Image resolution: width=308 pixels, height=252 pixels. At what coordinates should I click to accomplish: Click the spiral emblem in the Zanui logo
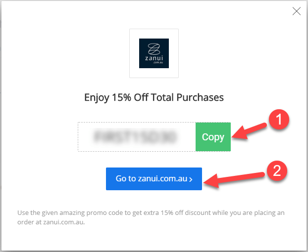pyautogui.click(x=154, y=49)
